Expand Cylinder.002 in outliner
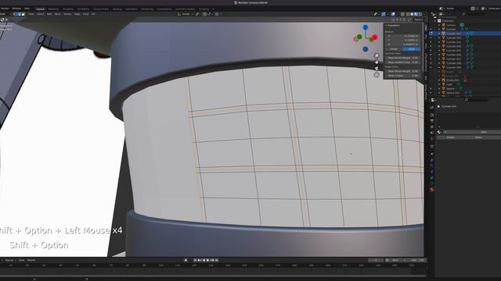501x281 pixels. [x=439, y=37]
